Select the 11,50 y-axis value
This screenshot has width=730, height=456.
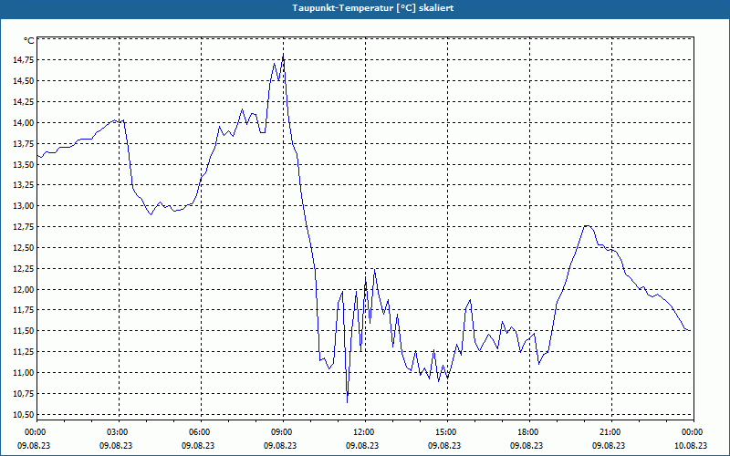coord(25,331)
